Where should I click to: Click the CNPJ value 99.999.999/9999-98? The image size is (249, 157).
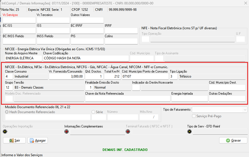pyautogui.click(x=123, y=10)
